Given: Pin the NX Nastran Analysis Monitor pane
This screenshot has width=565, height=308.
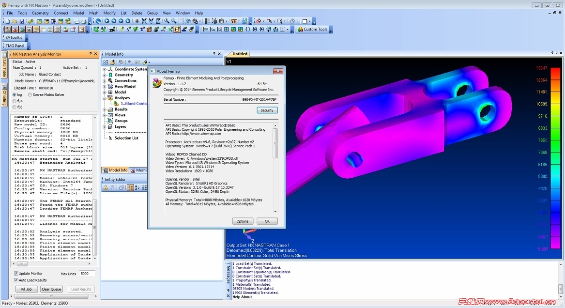Looking at the screenshot, I should pos(91,54).
